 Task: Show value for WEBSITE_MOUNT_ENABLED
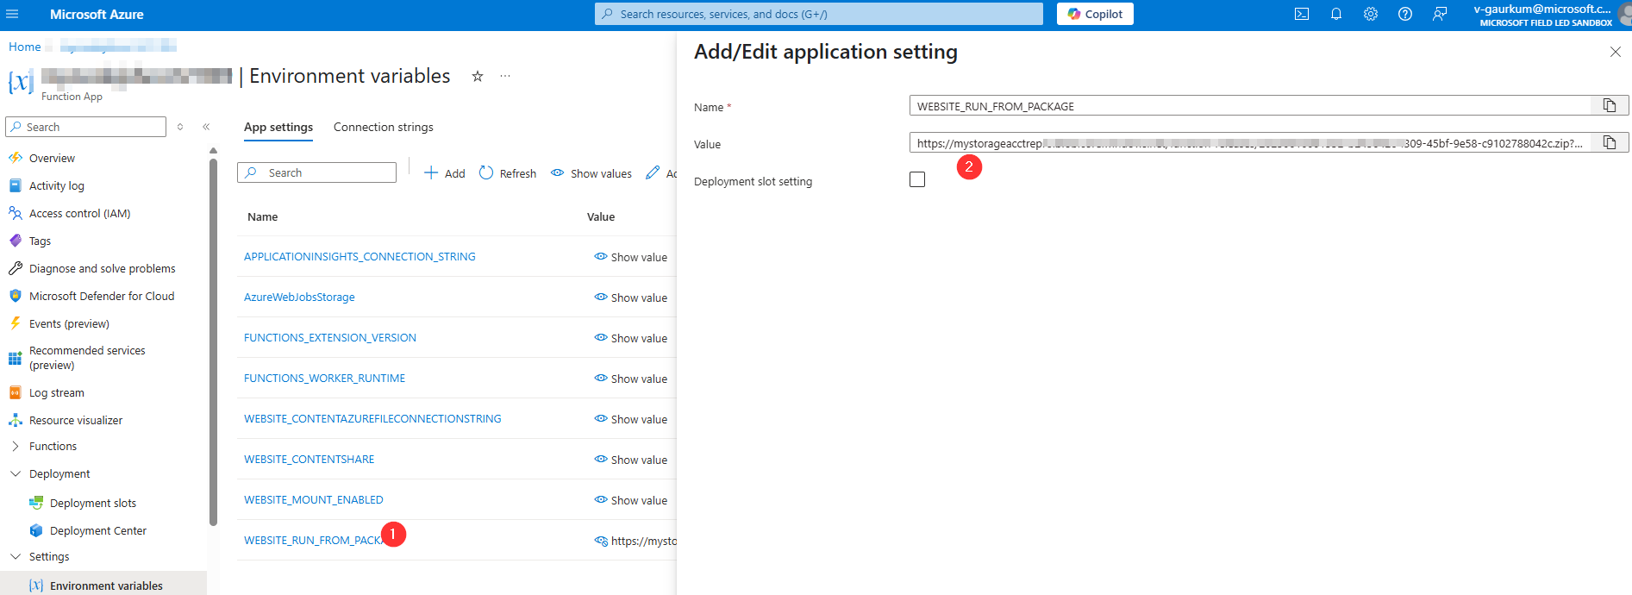[x=631, y=500]
